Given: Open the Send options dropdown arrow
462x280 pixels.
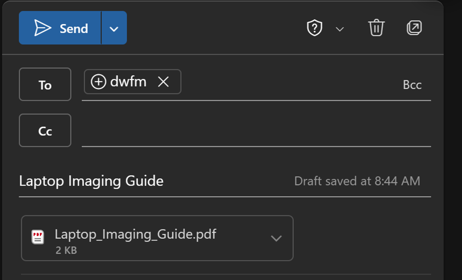Looking at the screenshot, I should coord(114,28).
